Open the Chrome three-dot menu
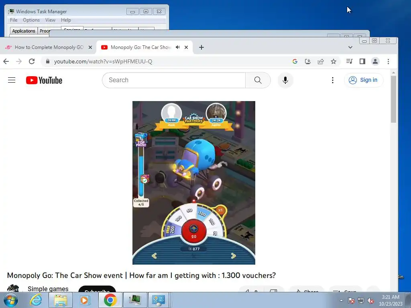Screen dimensions: 411x308 pos(388,61)
